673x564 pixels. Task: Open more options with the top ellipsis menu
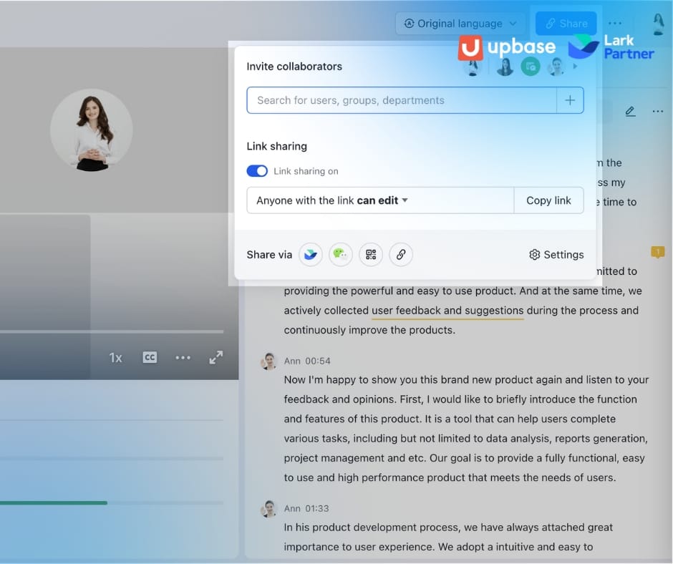tap(615, 23)
